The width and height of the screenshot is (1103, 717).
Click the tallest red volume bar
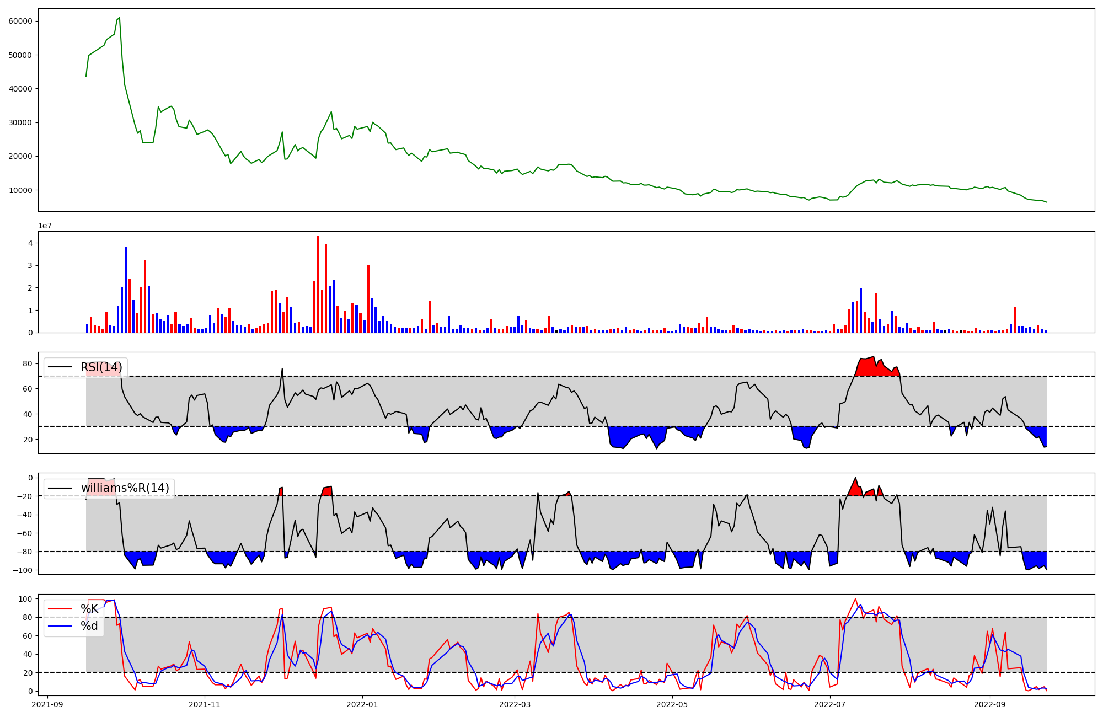318,284
